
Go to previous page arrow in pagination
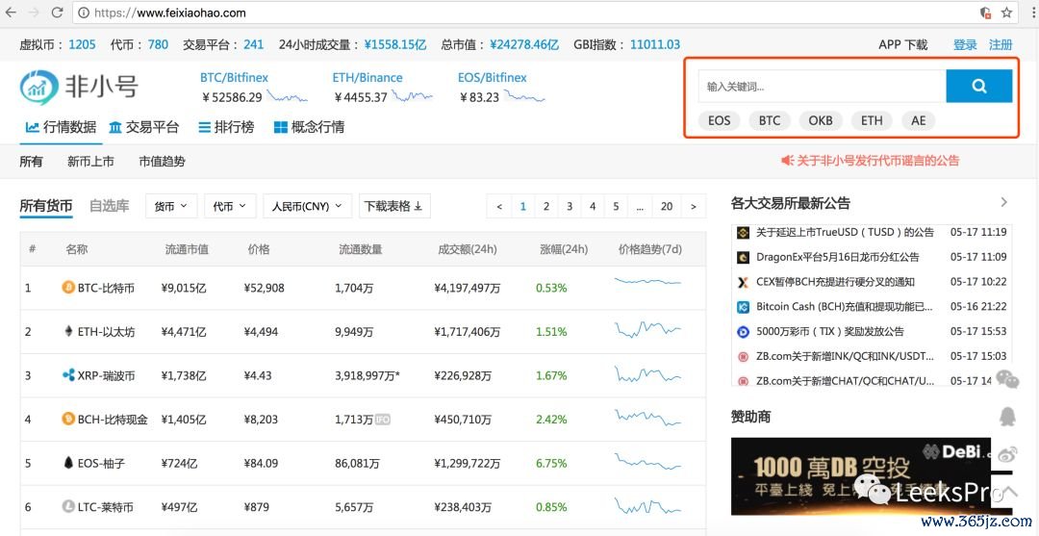[499, 207]
